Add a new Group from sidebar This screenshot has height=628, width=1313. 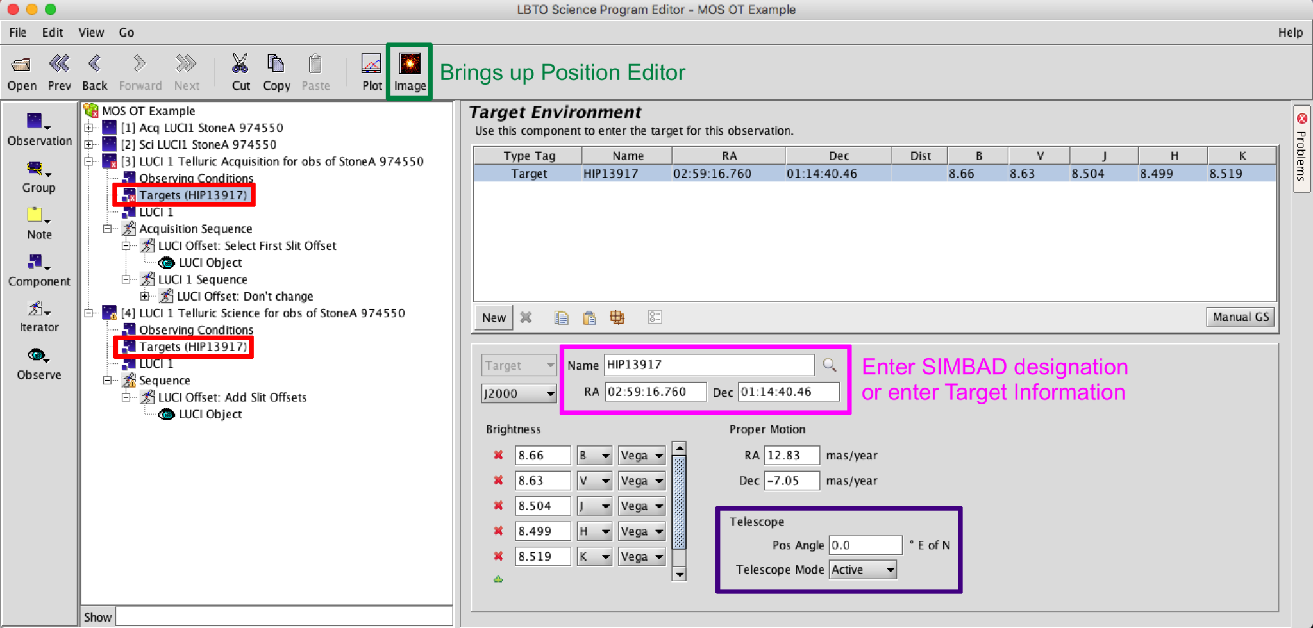pyautogui.click(x=39, y=176)
